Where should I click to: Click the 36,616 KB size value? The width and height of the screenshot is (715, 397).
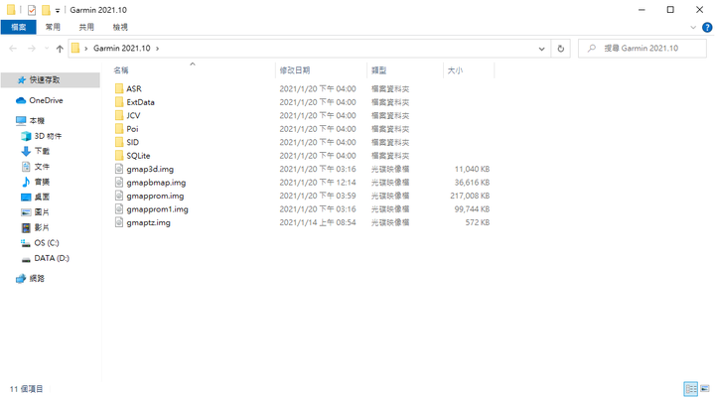pos(472,183)
